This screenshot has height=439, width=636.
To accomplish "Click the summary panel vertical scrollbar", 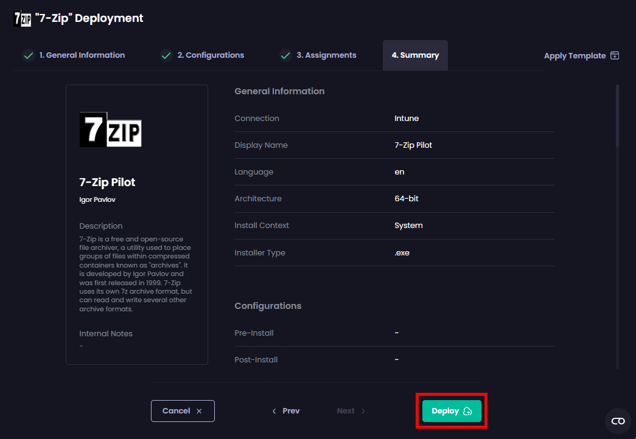I will point(617,116).
